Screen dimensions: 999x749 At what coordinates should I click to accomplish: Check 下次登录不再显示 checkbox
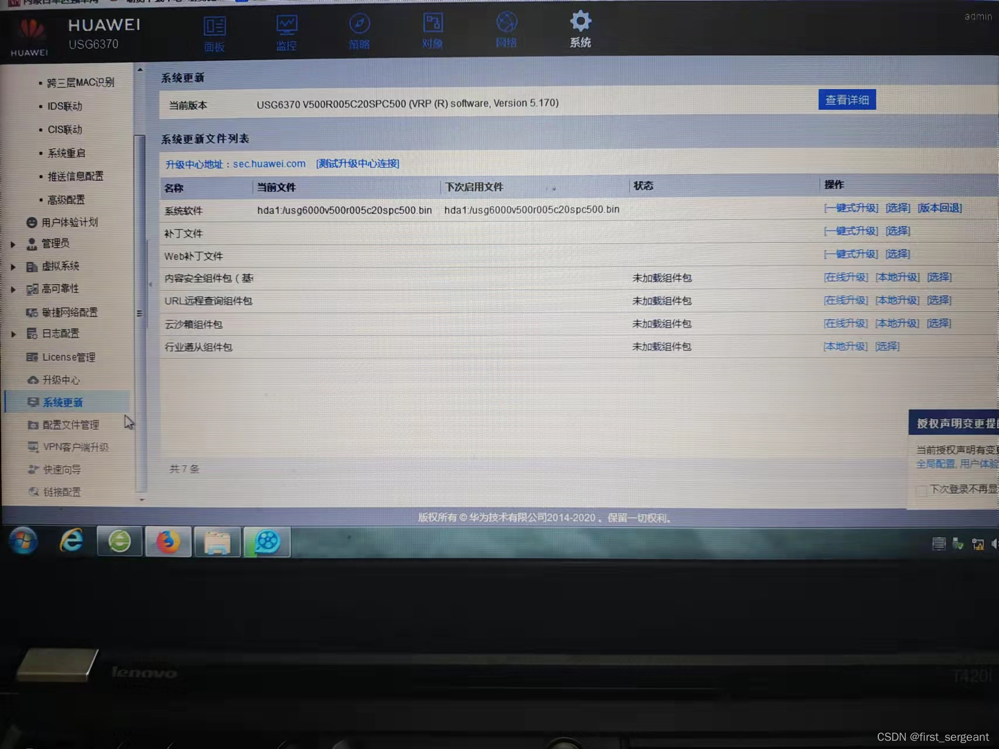tap(921, 490)
